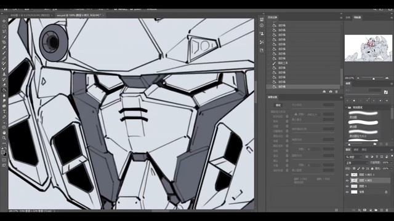Screen dimensions: 394x221
Task: Toggle Quick Mask mode in toolbar
Action: pyautogui.click(x=4, y=160)
